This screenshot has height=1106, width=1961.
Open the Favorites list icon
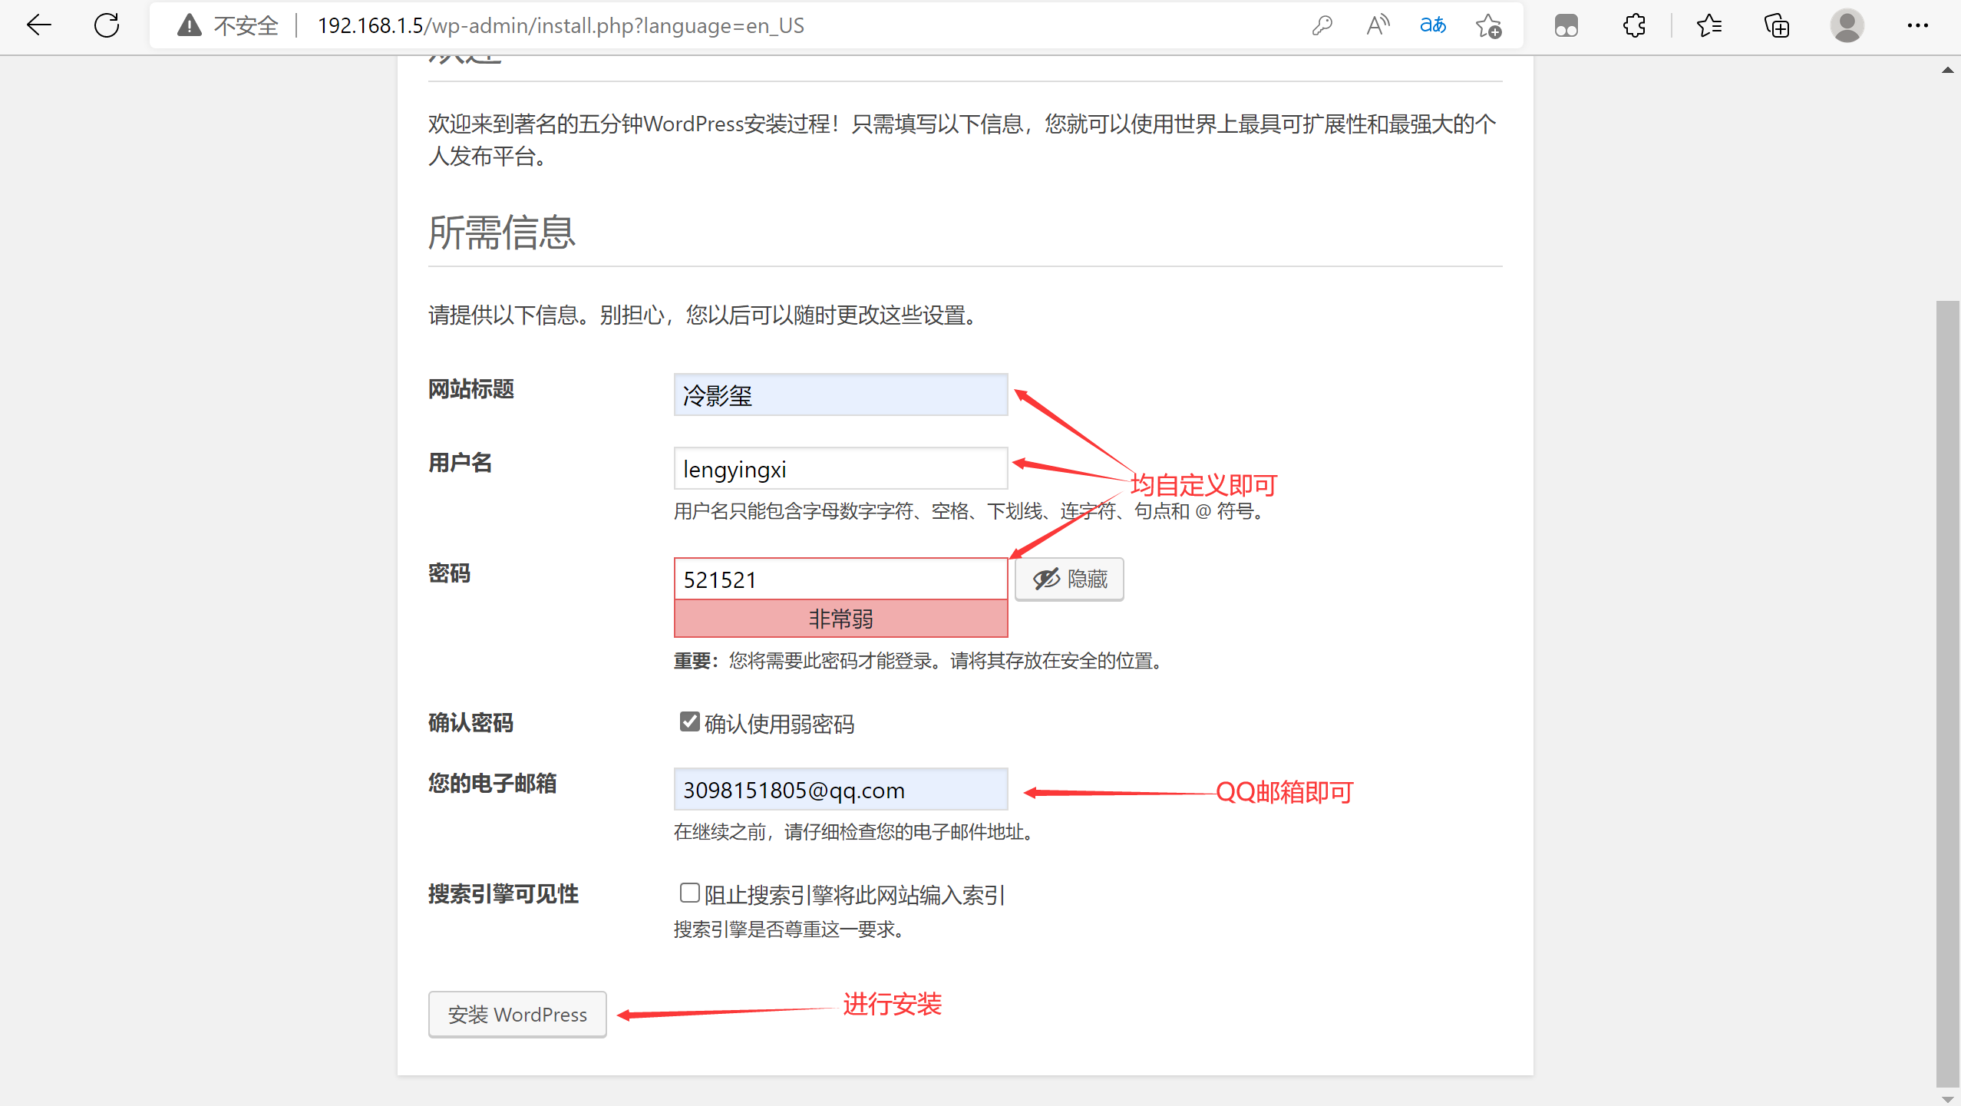tap(1709, 25)
